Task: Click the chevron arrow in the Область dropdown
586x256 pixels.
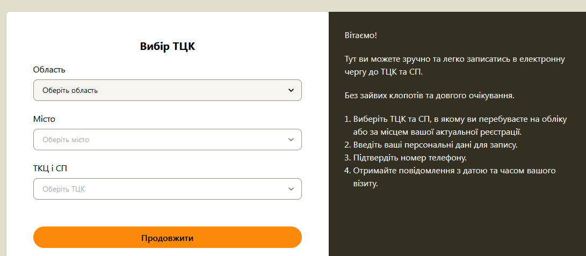Action: click(291, 90)
